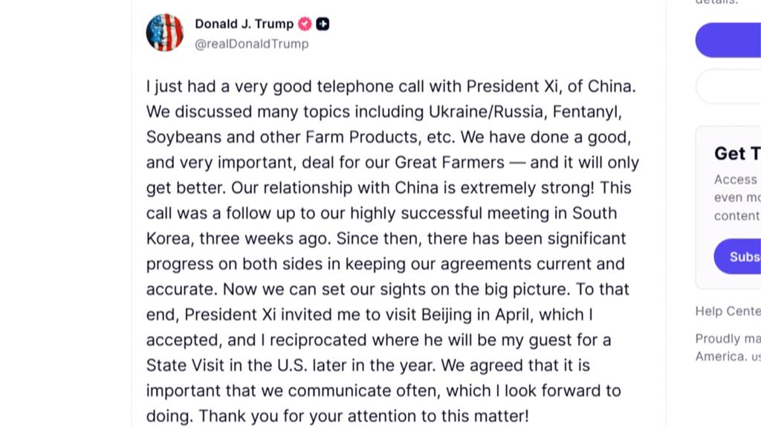Open the Help Center footer link
This screenshot has width=761, height=428.
[728, 311]
